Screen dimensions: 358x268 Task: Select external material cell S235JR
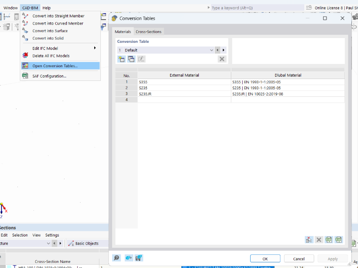(184, 94)
